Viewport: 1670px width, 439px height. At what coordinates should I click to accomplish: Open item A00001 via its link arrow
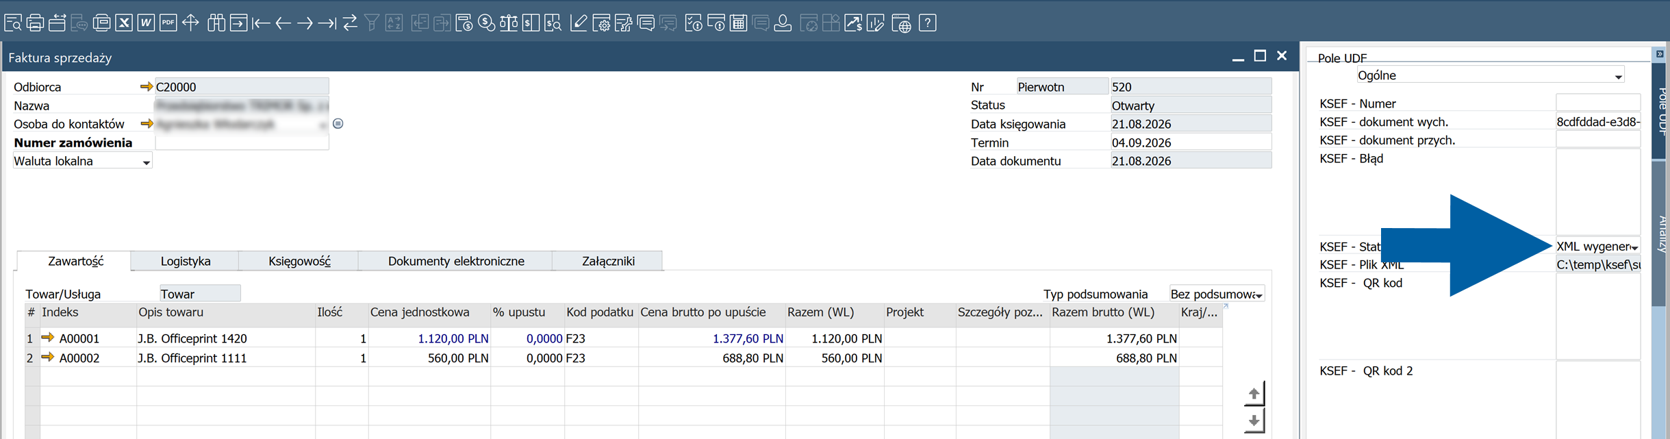pyautogui.click(x=48, y=338)
